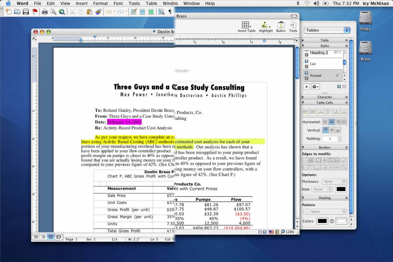Screen dimensions: 393x262
Task: Click the Format Painter brush icon
Action: coord(98,12)
